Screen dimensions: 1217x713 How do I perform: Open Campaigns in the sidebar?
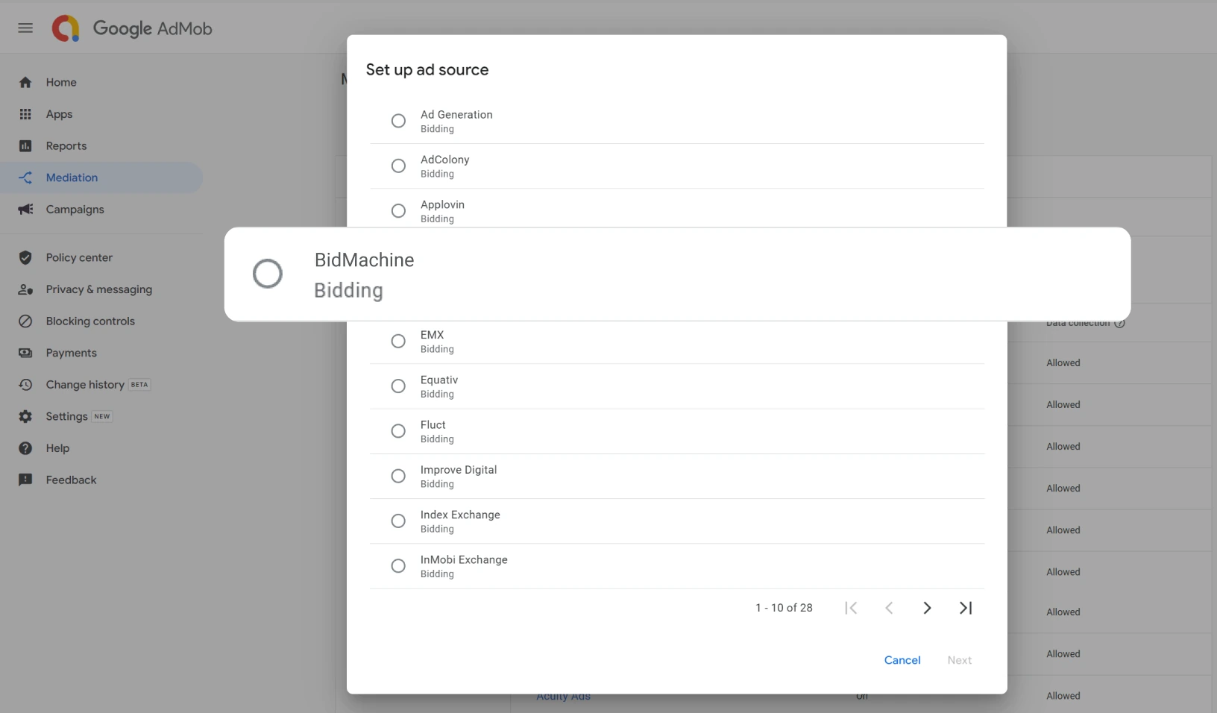[x=101, y=210]
